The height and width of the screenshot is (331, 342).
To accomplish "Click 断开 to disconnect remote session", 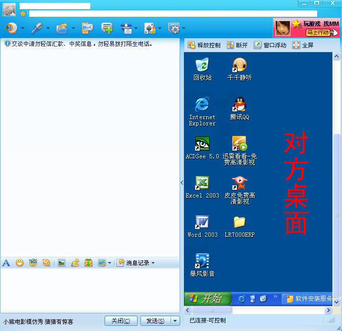I will pos(237,45).
